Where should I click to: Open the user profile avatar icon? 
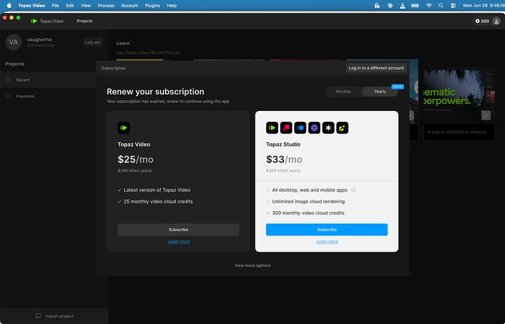click(496, 21)
